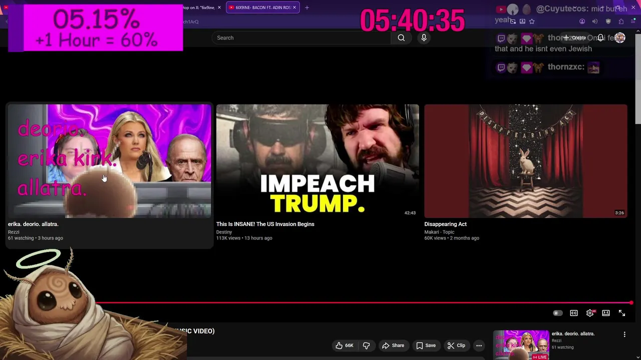Viewport: 641px width, 360px height.
Task: Click the progress bar scrubber knob at end
Action: pyautogui.click(x=631, y=303)
